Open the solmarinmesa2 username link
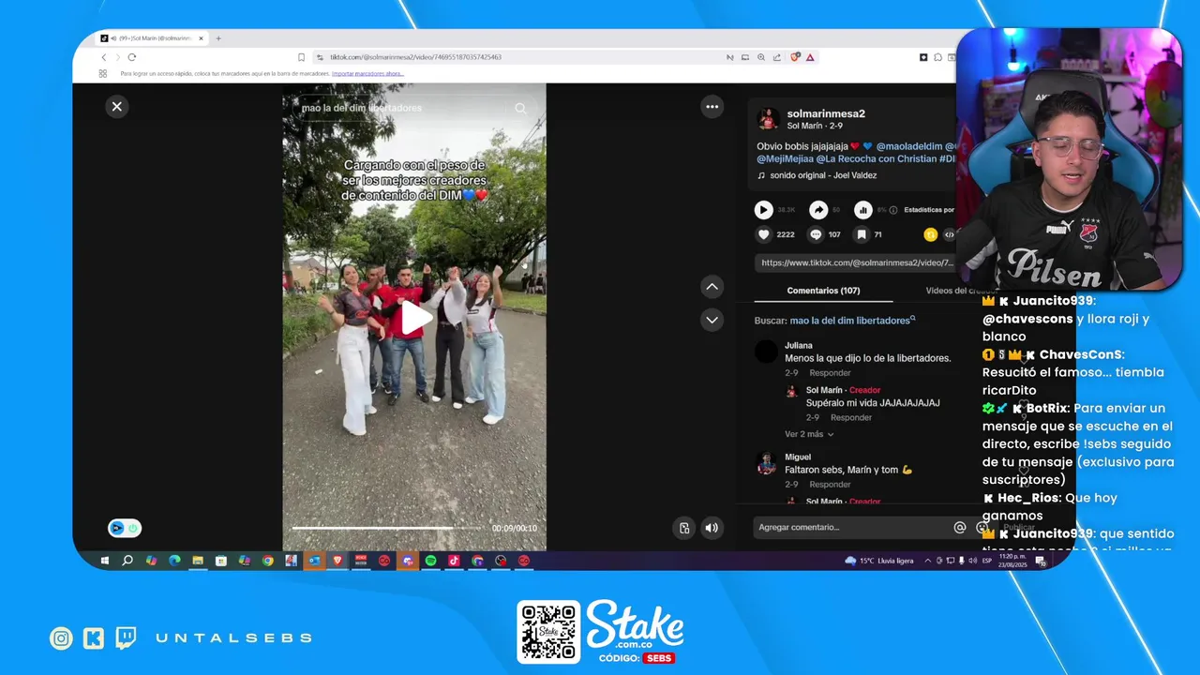The image size is (1200, 675). (x=826, y=113)
